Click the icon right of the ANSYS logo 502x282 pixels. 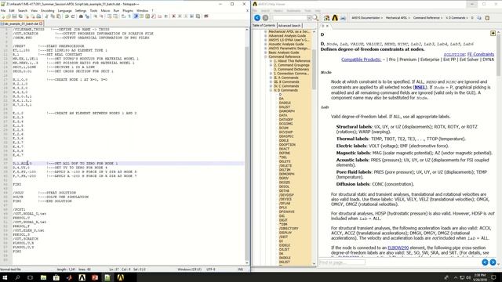click(343, 18)
